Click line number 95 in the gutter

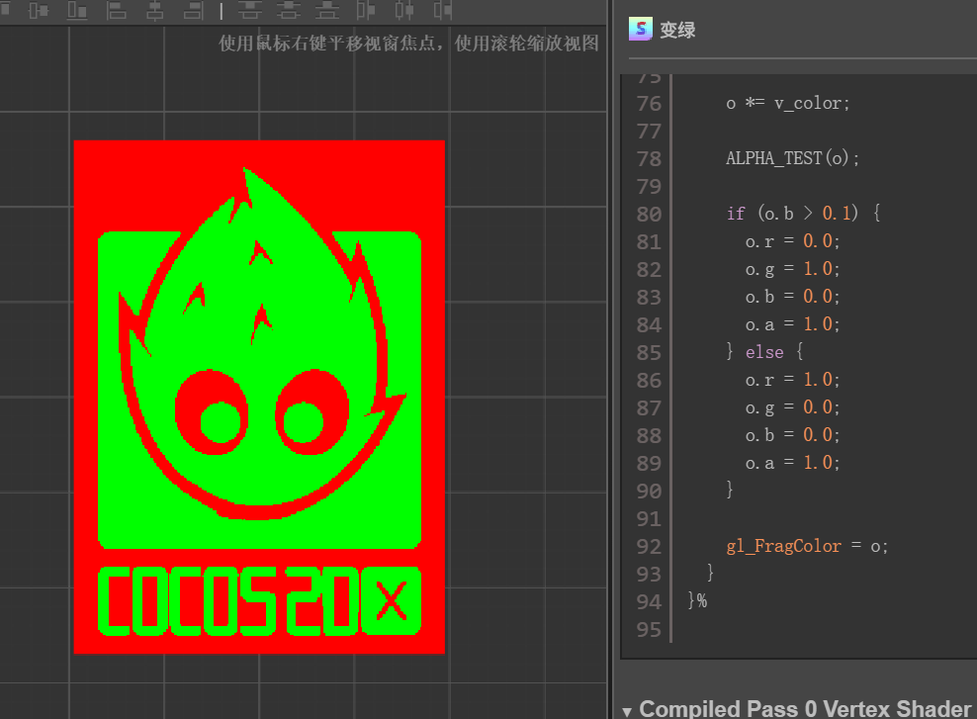click(649, 630)
